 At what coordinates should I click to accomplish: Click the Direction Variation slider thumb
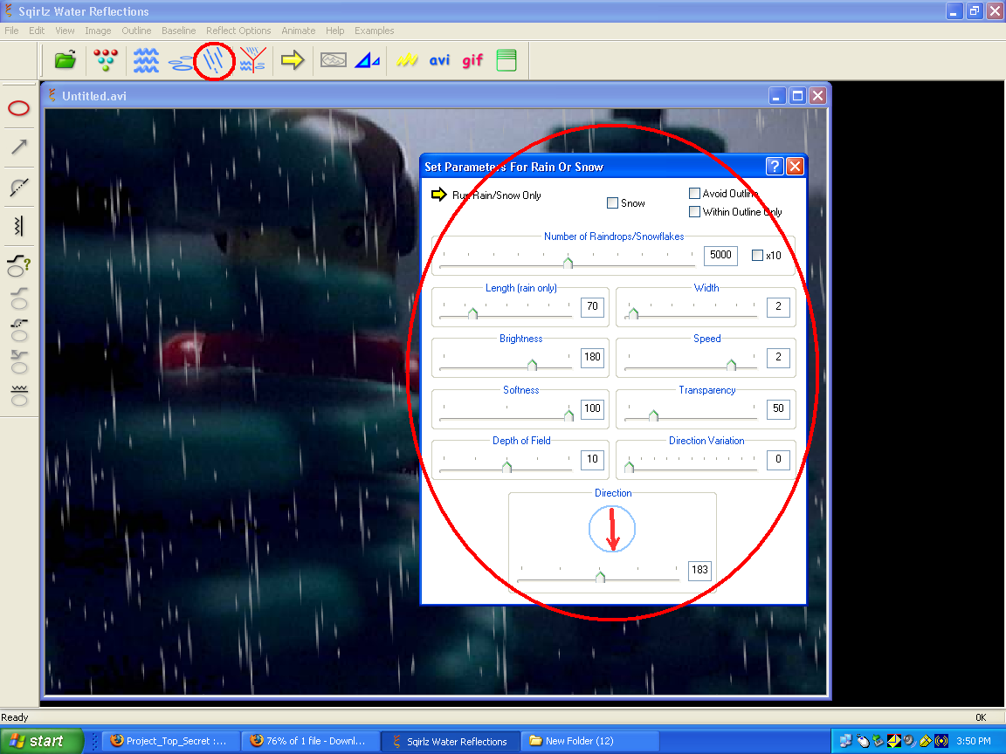pyautogui.click(x=629, y=466)
